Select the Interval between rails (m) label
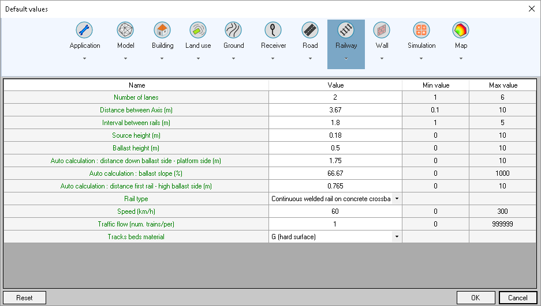This screenshot has height=306, width=541. [x=136, y=123]
